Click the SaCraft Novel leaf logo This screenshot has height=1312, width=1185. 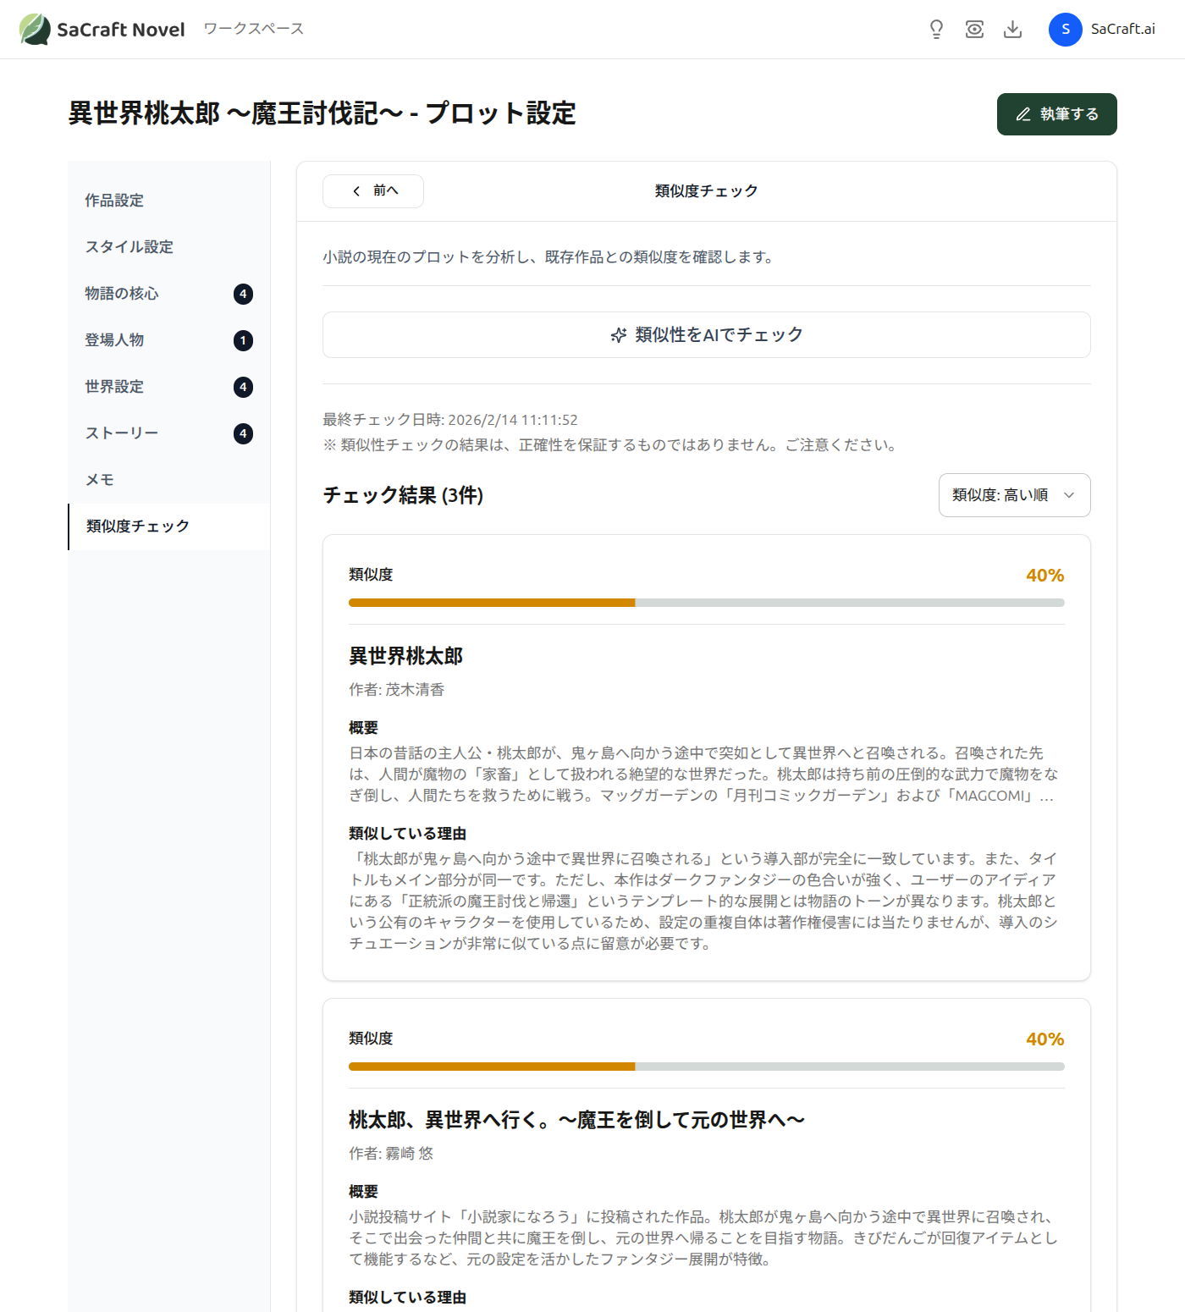[x=36, y=28]
